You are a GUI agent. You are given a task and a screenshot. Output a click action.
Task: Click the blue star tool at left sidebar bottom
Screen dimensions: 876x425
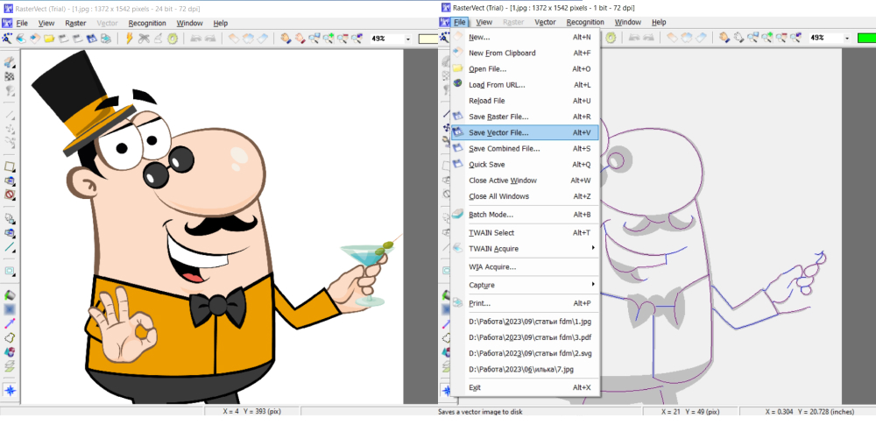pyautogui.click(x=10, y=389)
